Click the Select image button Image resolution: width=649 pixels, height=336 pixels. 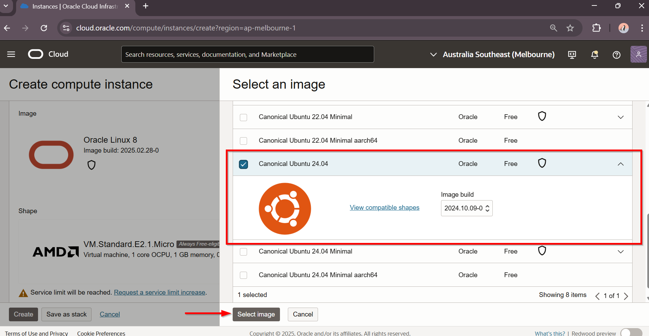point(256,314)
